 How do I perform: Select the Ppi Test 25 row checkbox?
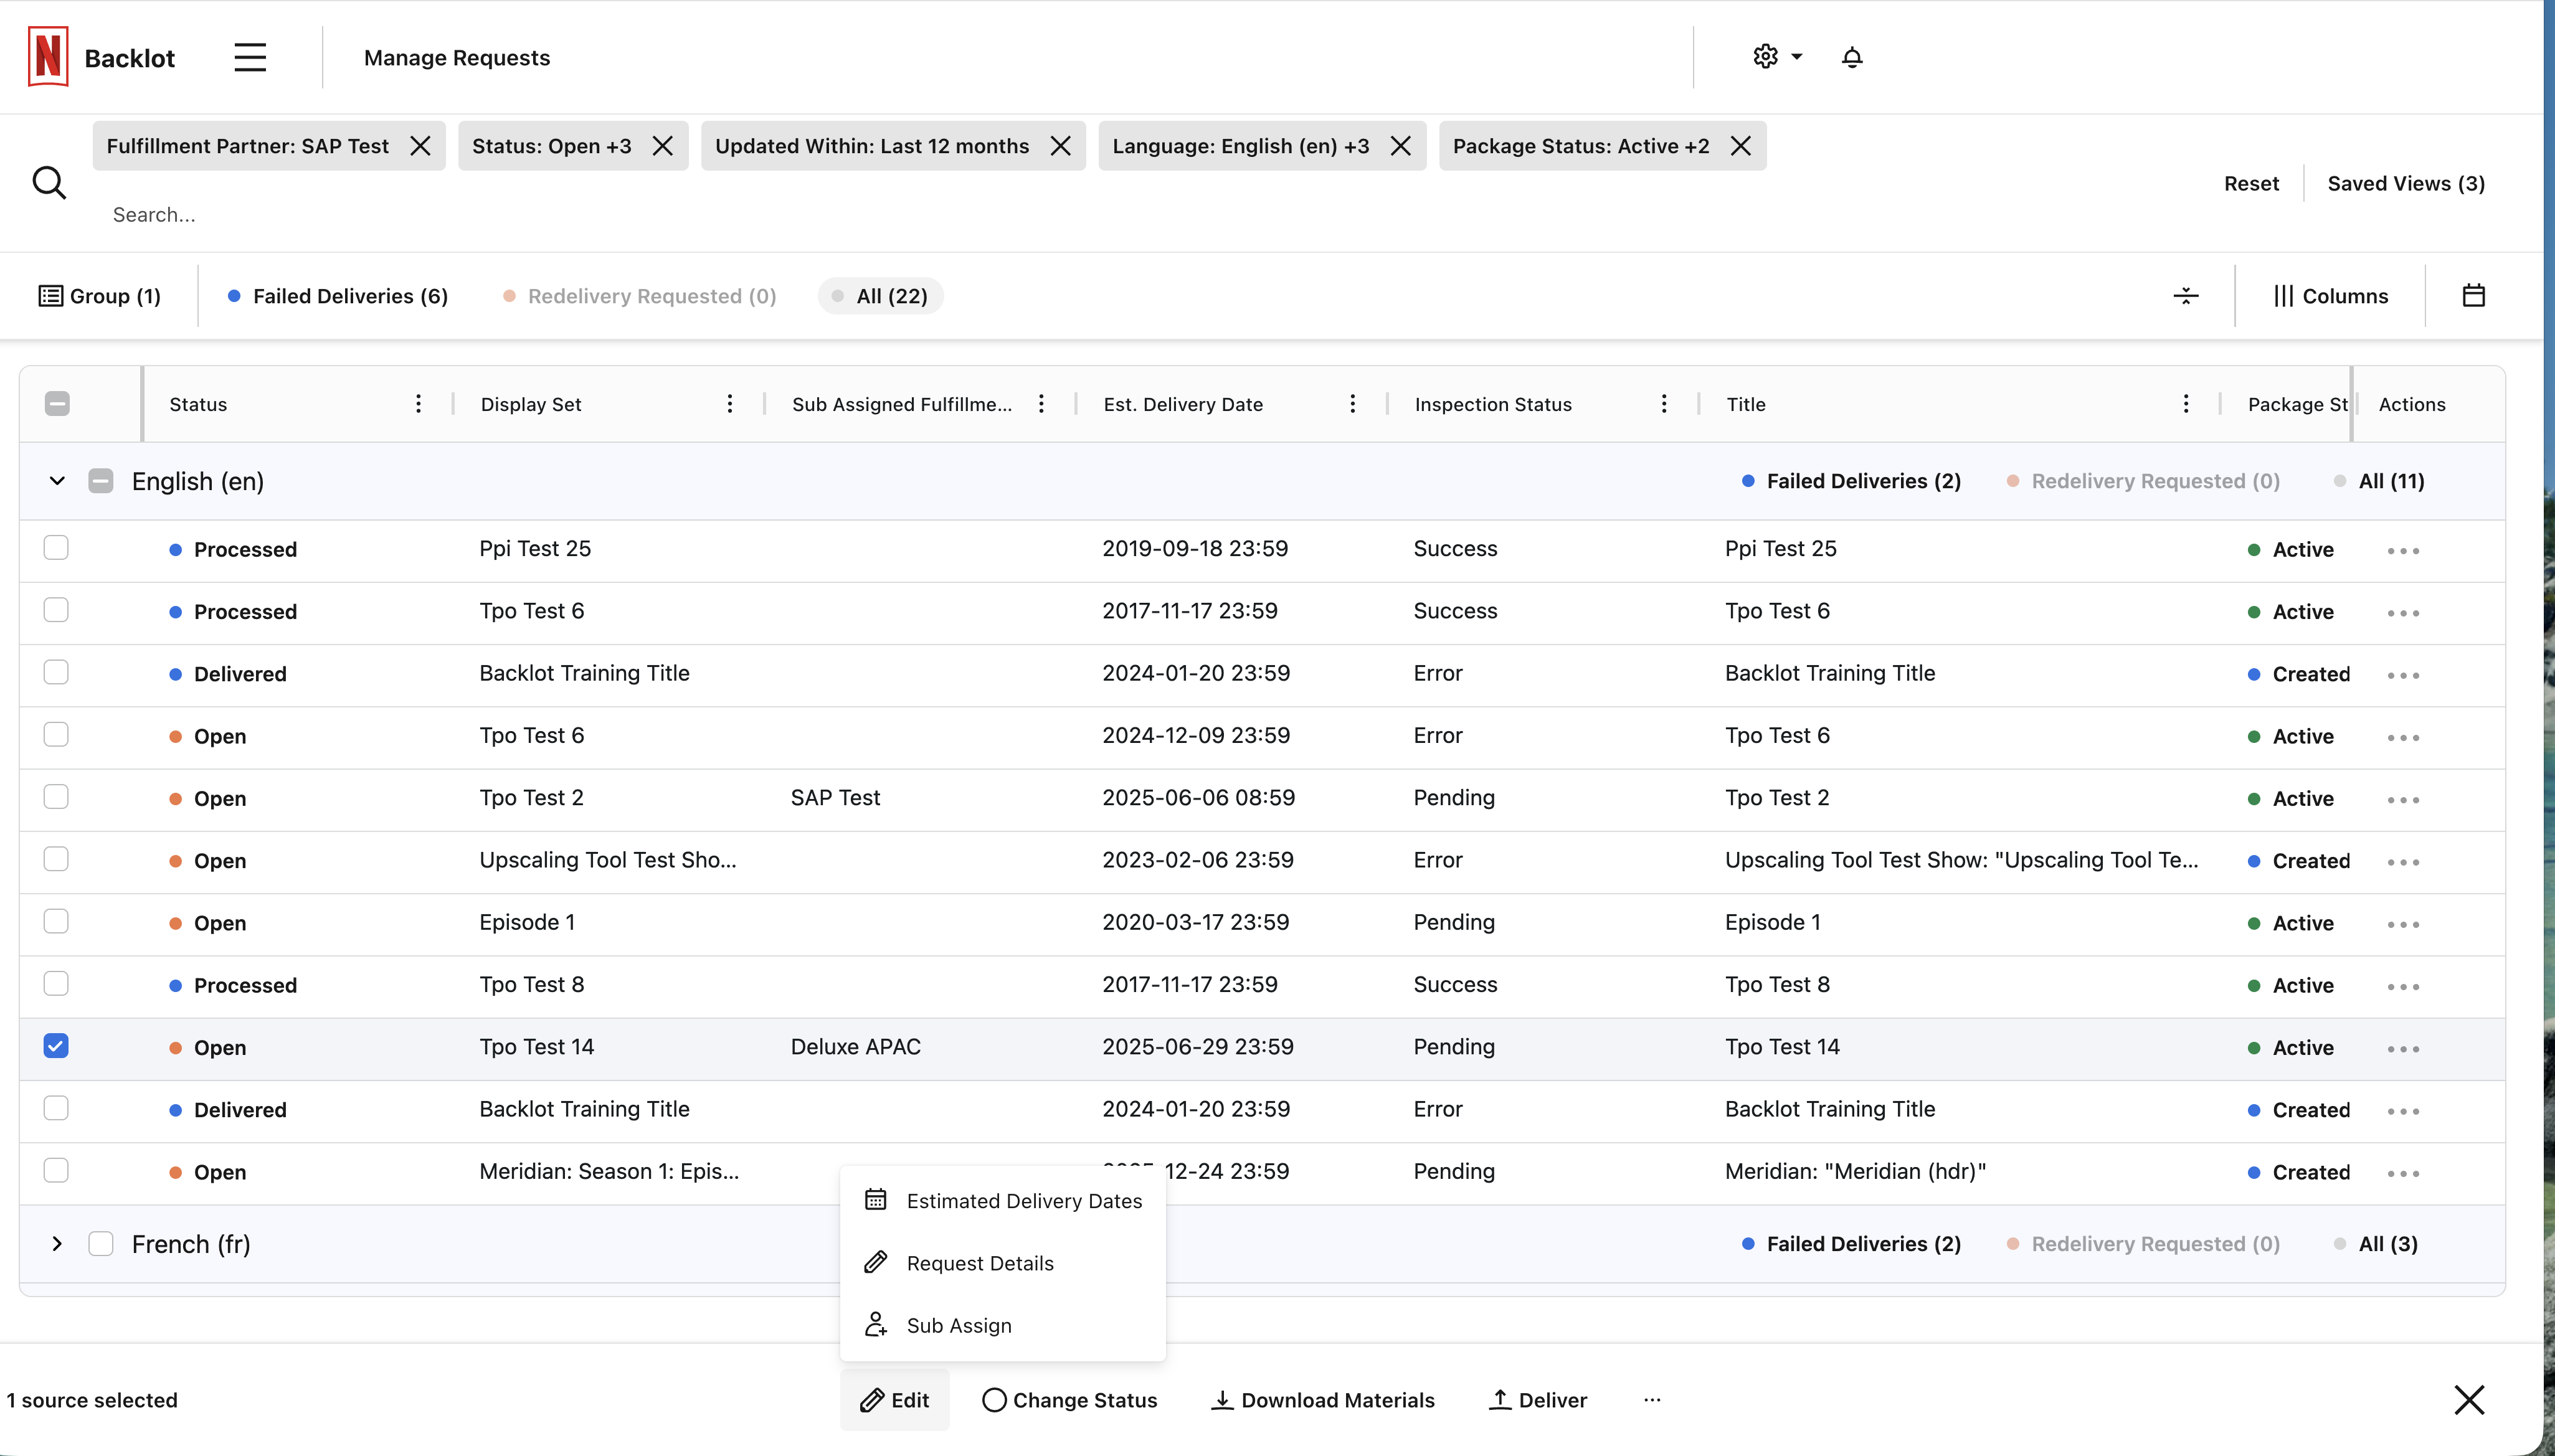point(56,548)
